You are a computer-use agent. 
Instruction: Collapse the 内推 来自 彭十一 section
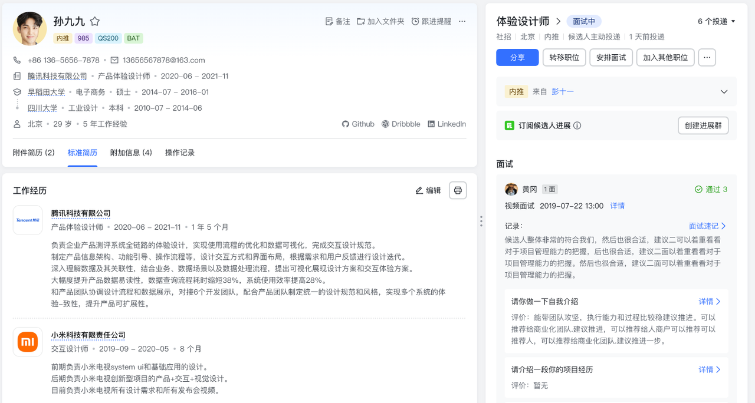pyautogui.click(x=724, y=91)
